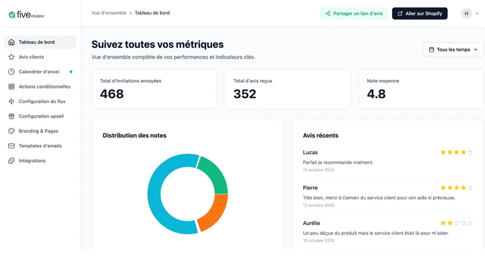Click the envelope icon beside Templates d'emails
The image size is (485, 273).
[x=12, y=146]
